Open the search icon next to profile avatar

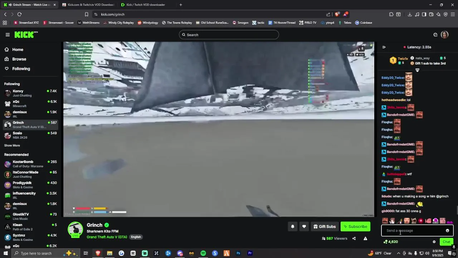pyautogui.click(x=435, y=35)
